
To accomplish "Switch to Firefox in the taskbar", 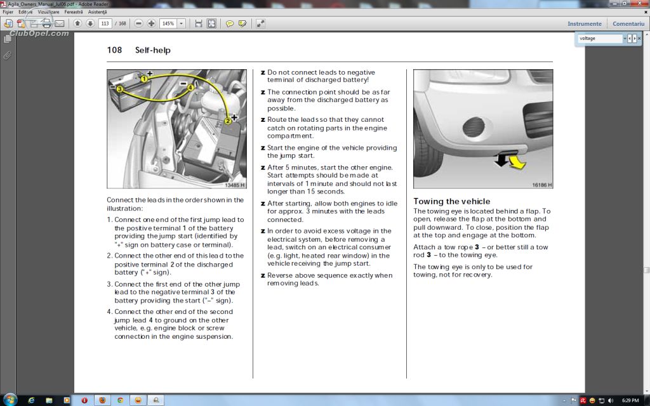I will 102,400.
